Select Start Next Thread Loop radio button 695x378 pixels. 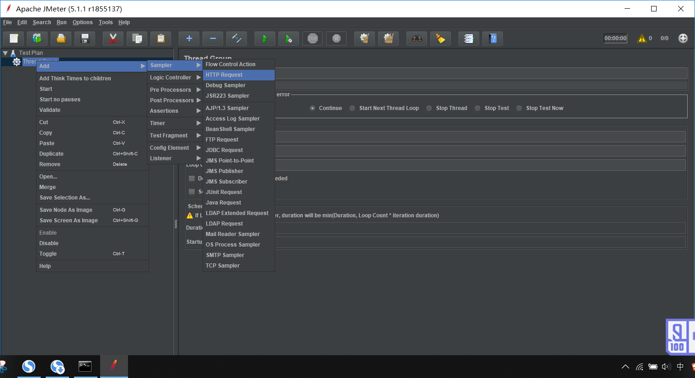coord(352,108)
